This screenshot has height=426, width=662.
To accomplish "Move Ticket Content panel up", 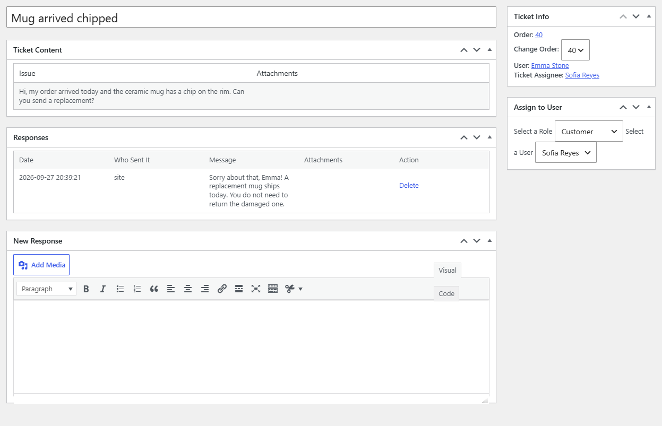I will pos(464,50).
